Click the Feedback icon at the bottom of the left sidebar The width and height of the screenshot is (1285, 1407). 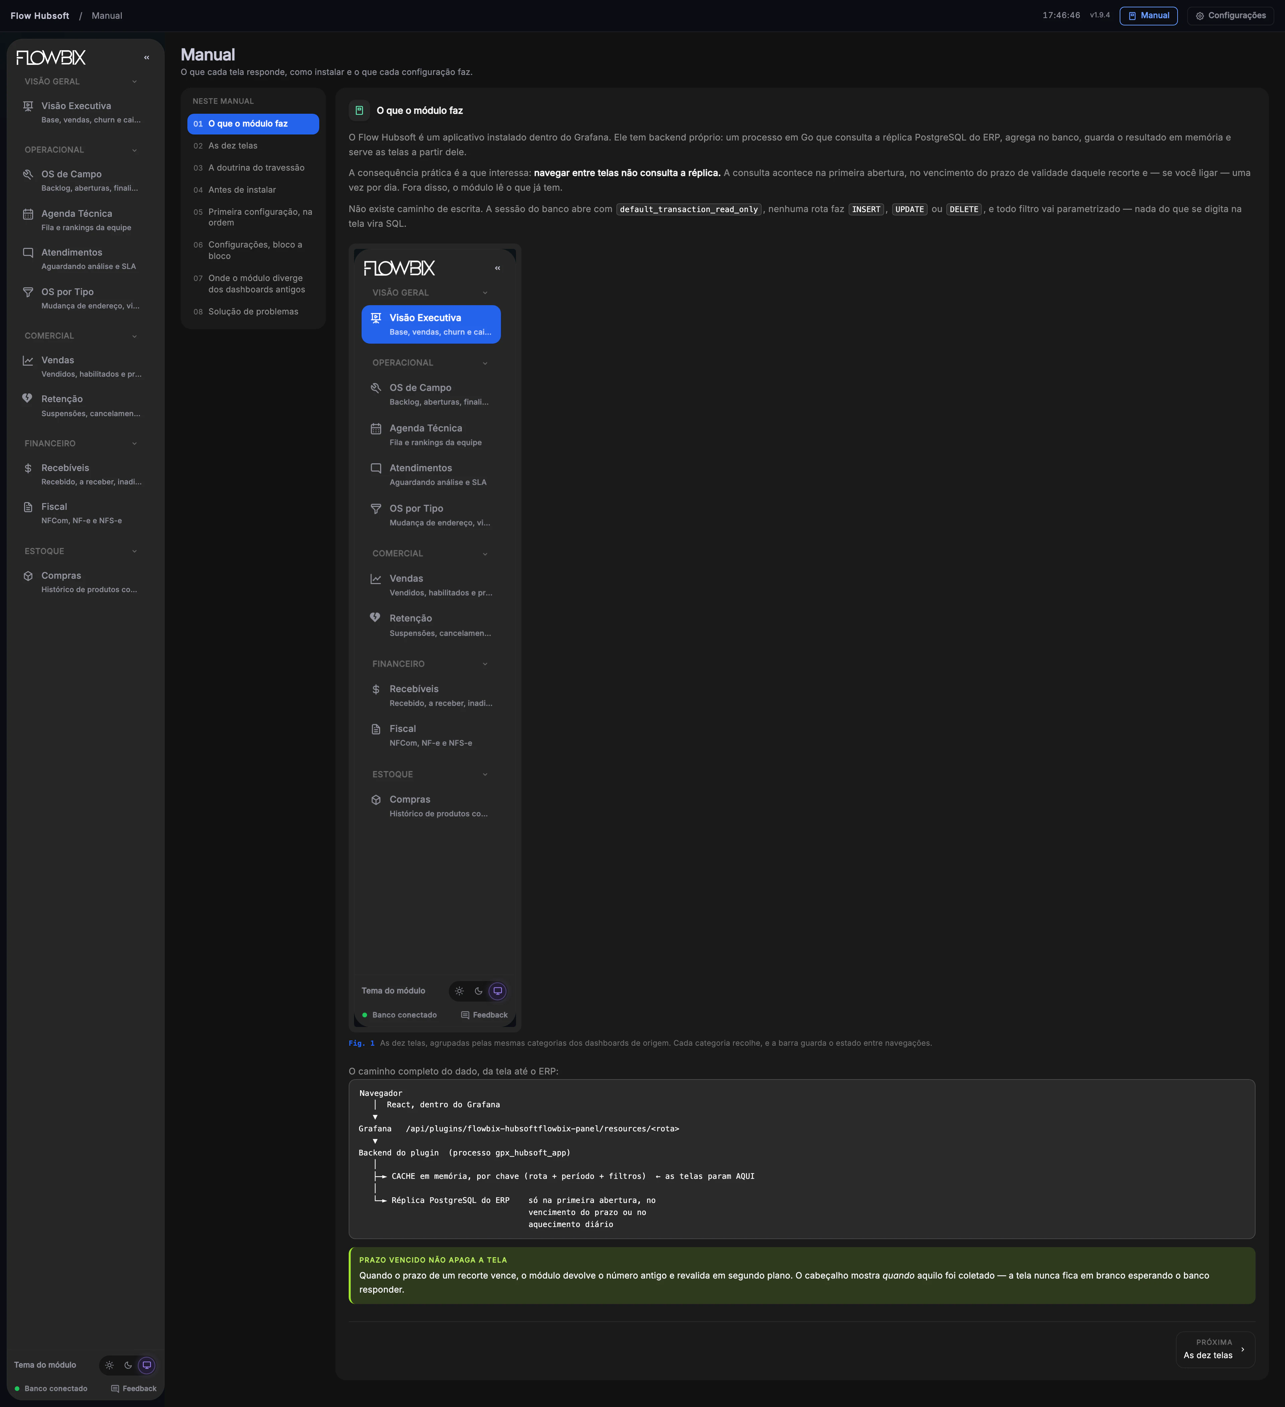click(115, 1389)
